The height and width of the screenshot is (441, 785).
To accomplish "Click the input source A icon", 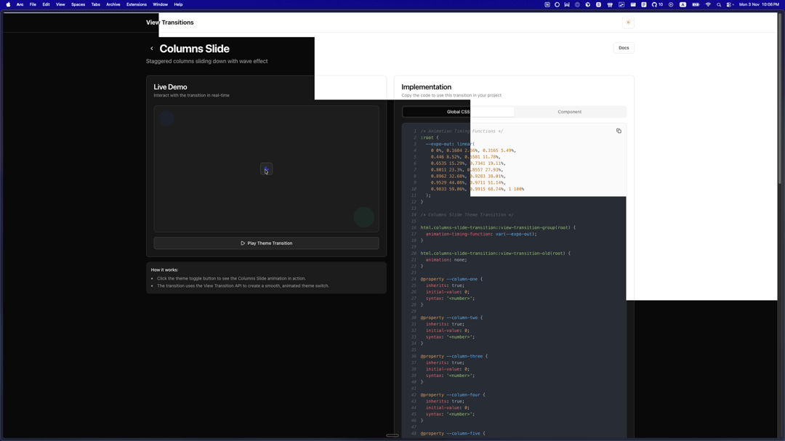I will pyautogui.click(x=683, y=4).
